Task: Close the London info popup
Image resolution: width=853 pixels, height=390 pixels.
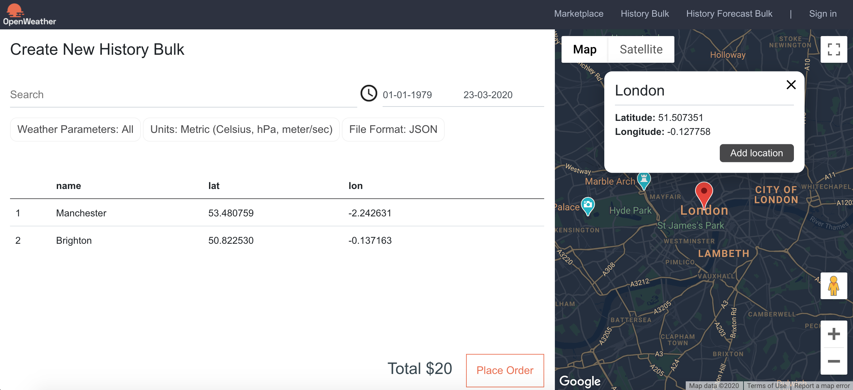Action: pos(791,85)
